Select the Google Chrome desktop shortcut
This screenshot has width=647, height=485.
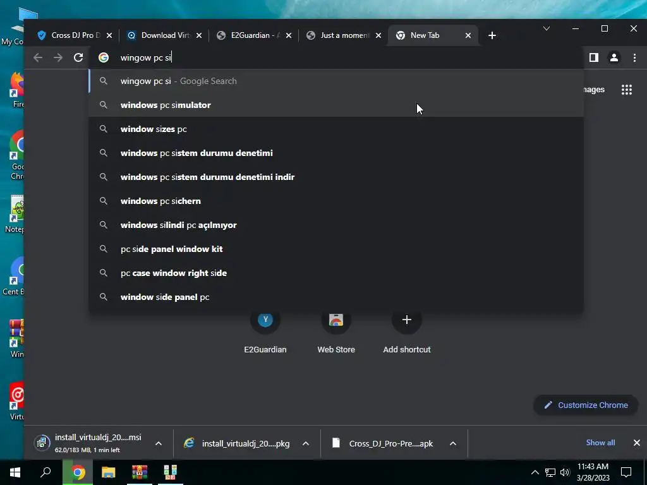[17, 155]
